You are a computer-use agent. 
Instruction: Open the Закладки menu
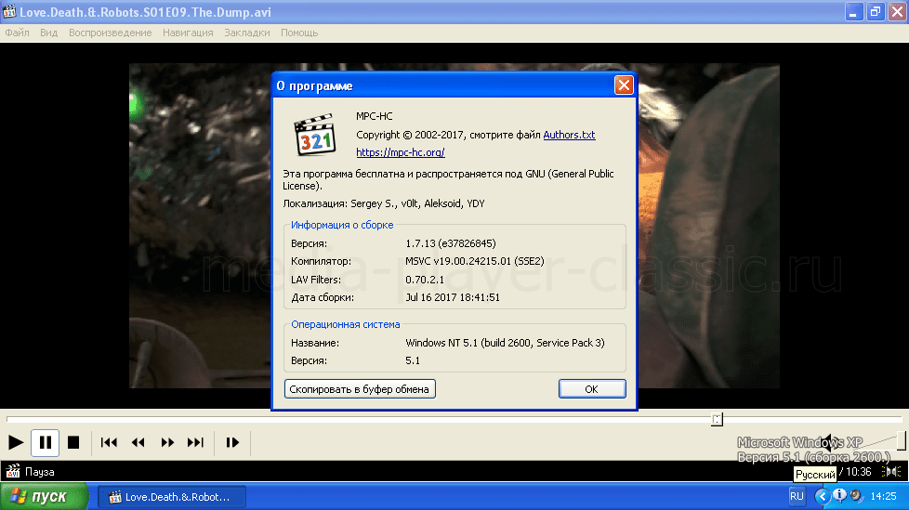click(247, 33)
